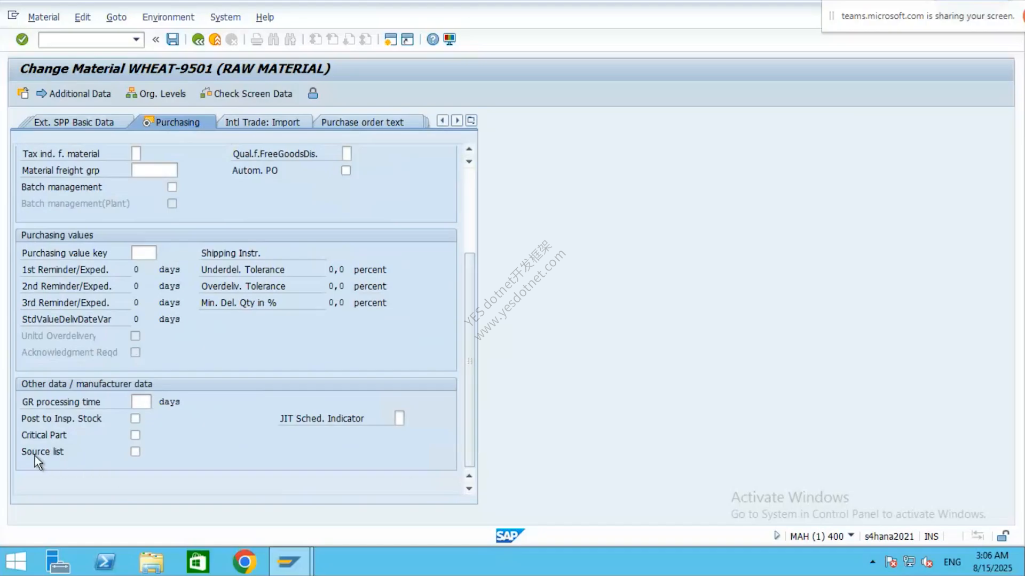Switch to the Purchase order text tab

[x=362, y=122]
